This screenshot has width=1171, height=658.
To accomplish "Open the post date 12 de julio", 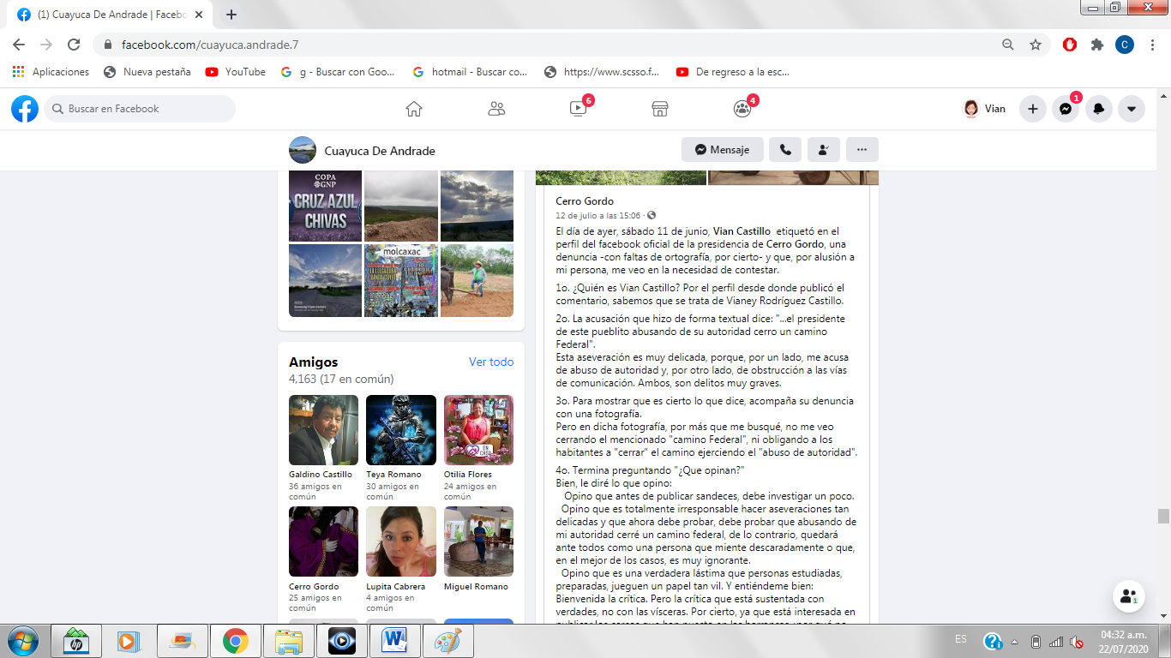I will [x=598, y=215].
